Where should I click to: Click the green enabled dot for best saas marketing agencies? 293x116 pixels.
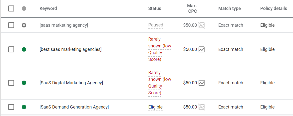coord(24,49)
